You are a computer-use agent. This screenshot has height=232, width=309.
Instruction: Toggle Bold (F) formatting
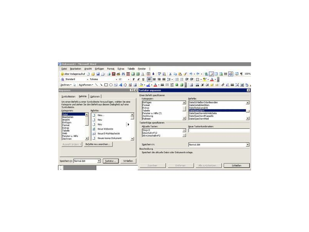click(x=134, y=79)
